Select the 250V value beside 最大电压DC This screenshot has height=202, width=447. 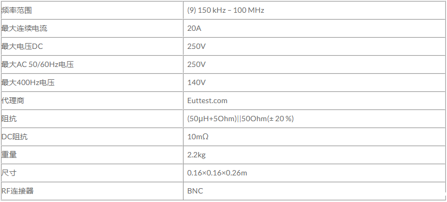click(x=196, y=46)
